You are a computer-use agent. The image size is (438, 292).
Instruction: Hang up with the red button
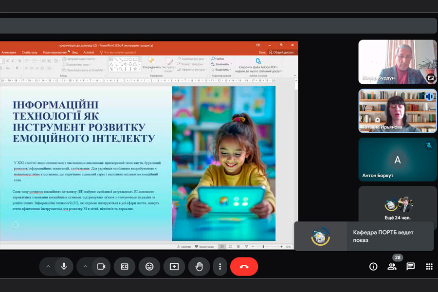(x=244, y=266)
